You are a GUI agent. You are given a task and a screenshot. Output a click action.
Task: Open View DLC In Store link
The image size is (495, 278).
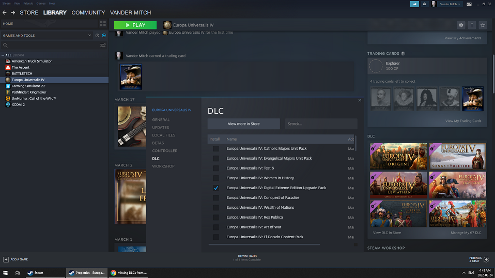click(386, 233)
